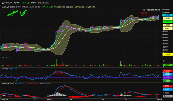173x101 pixels.
Task: Click the 10.6000 price axis label
Action: point(166,10)
